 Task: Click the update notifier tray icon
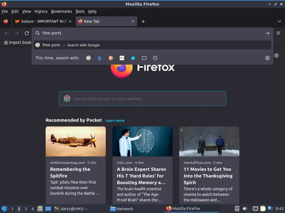tap(270, 208)
